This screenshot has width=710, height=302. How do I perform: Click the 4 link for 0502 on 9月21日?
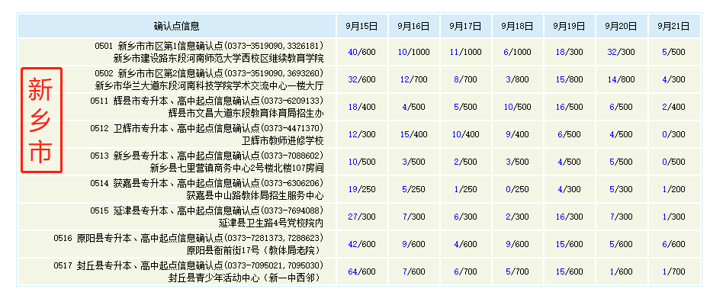click(665, 79)
